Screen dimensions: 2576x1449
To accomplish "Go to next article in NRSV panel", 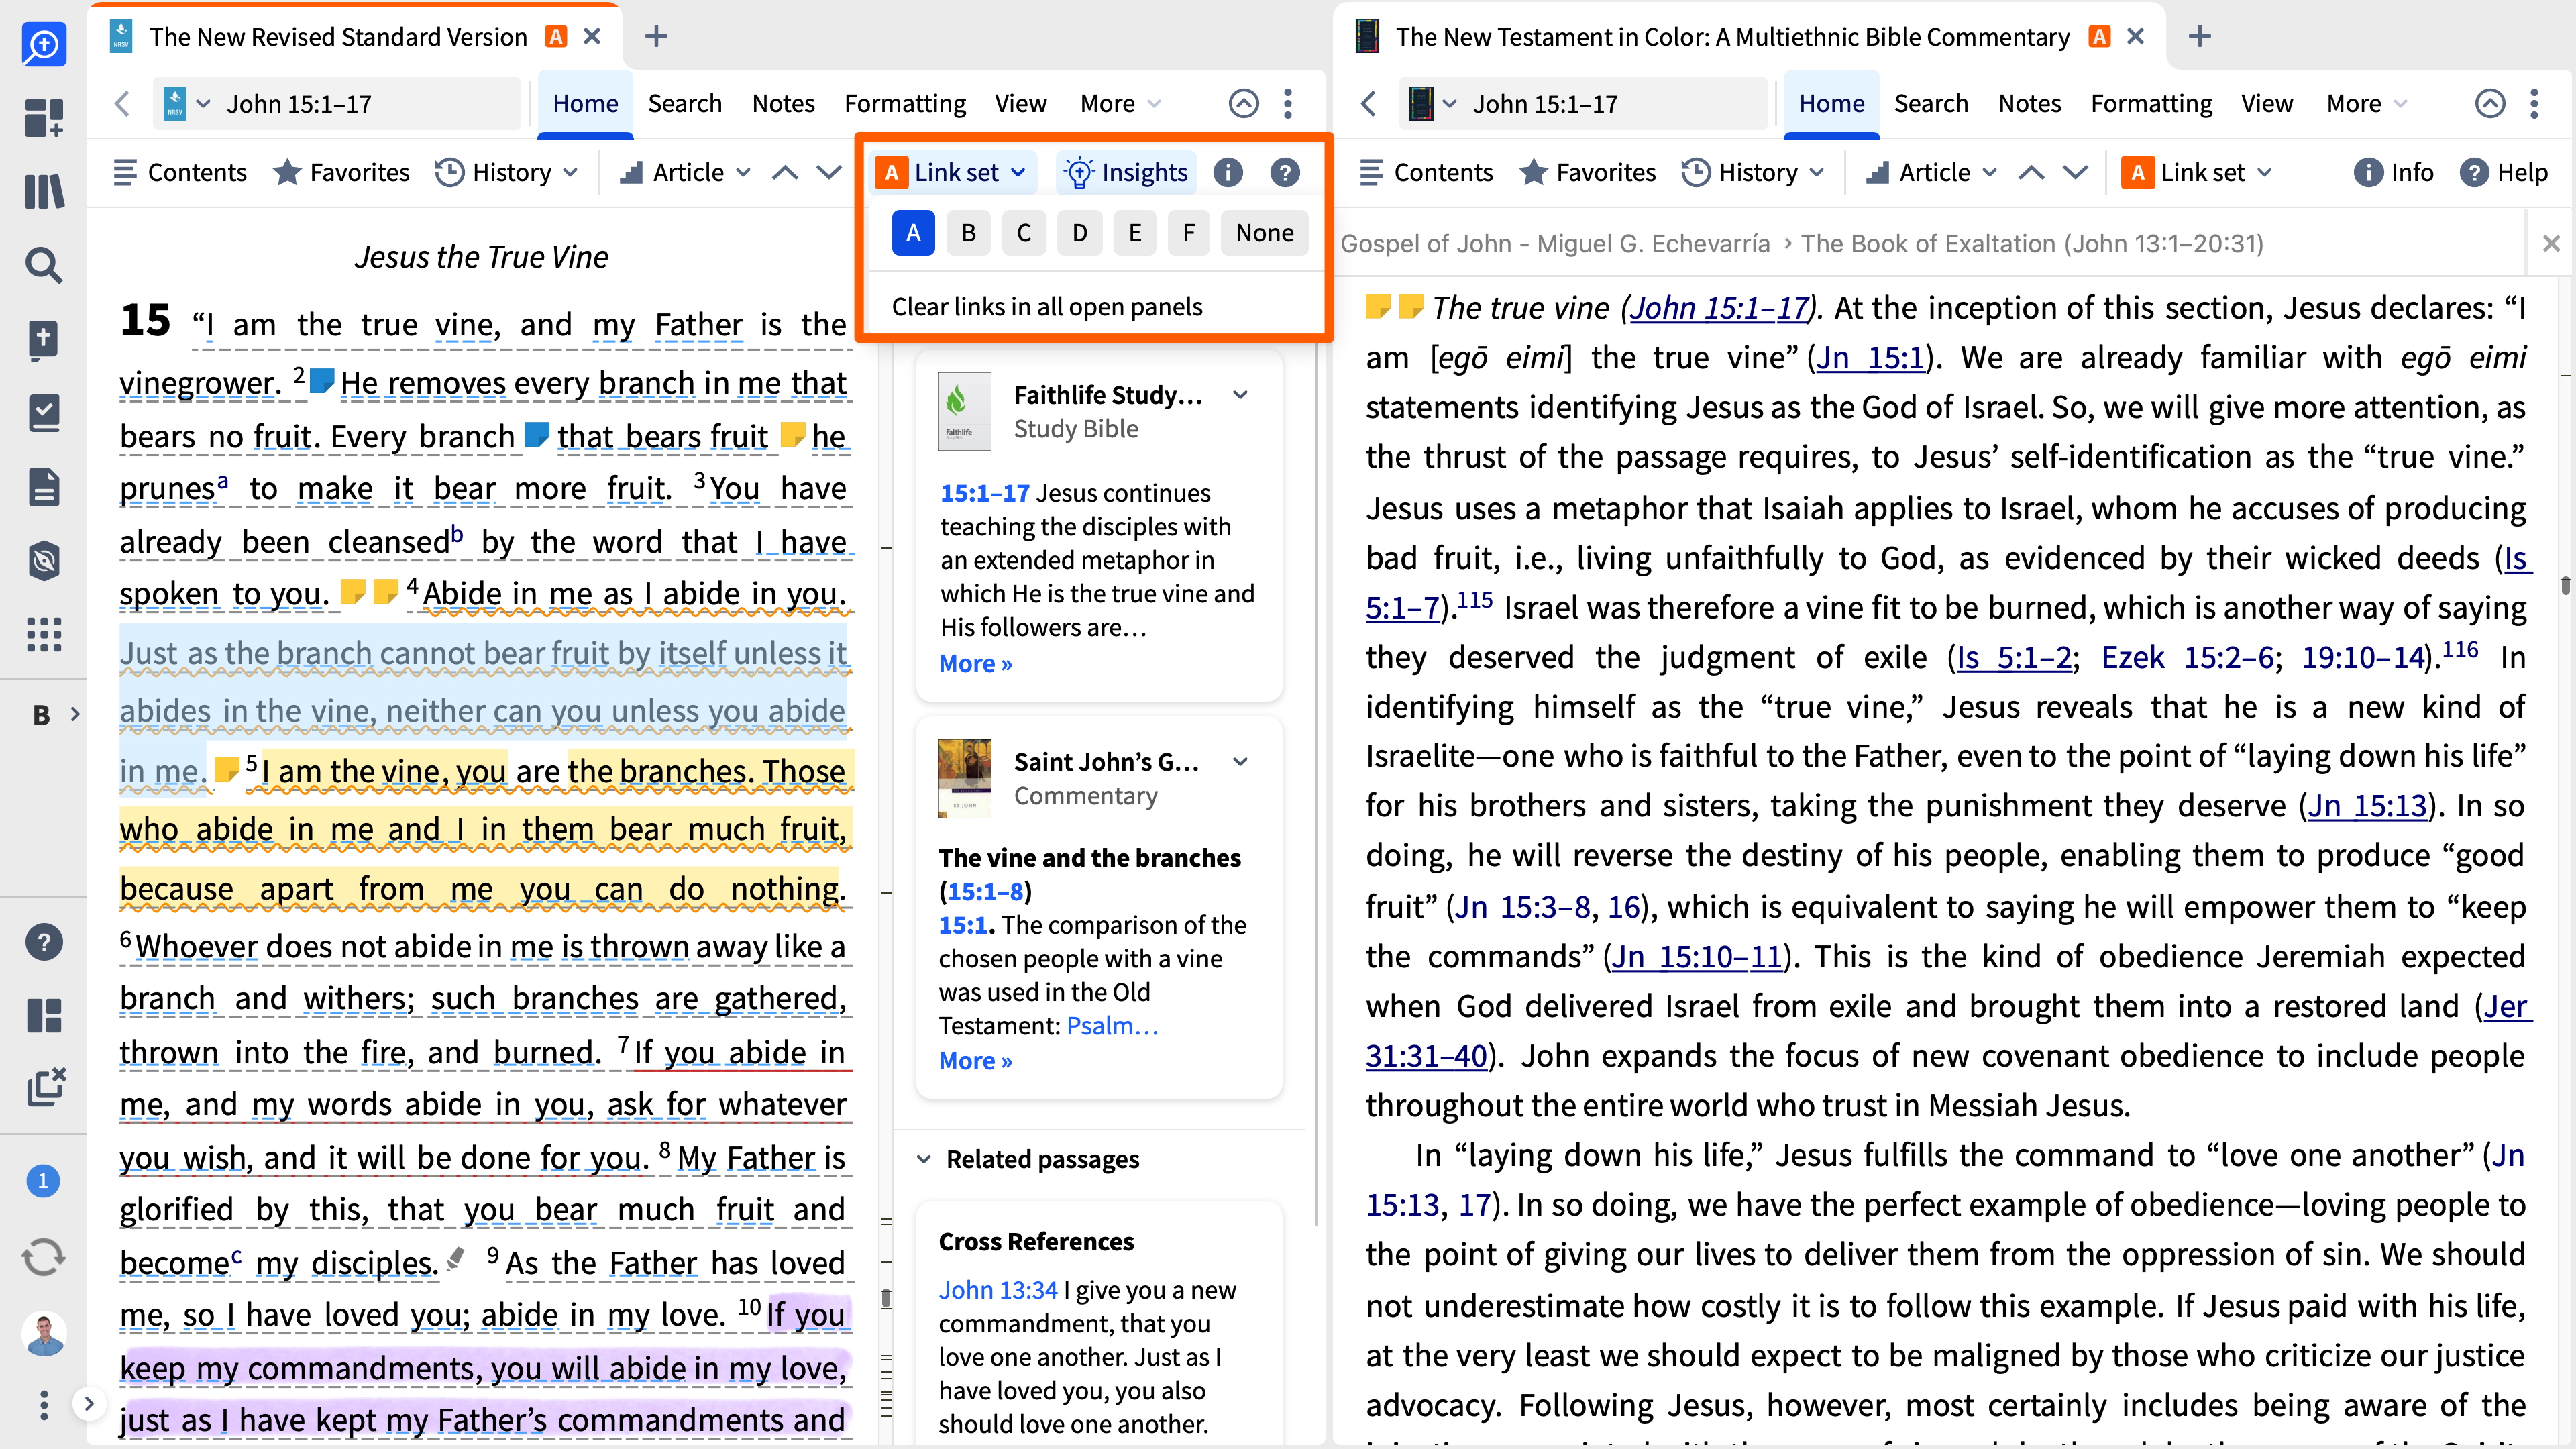I will (x=829, y=173).
